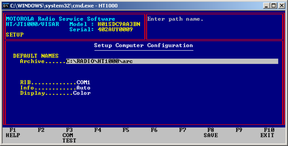Click the F7 function key label
Viewport: 288px width, 146px height.
point(182,130)
